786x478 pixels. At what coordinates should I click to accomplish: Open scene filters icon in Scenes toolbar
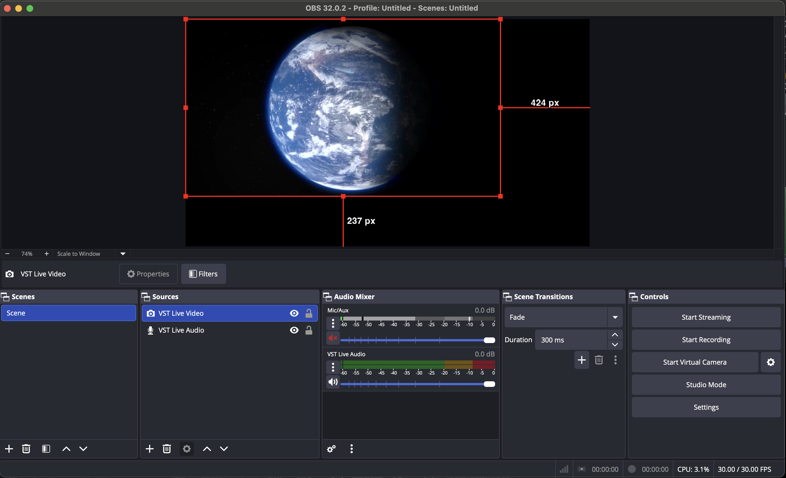[x=46, y=449]
